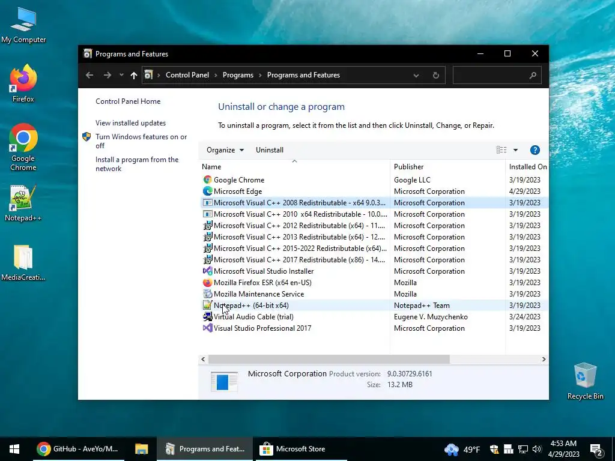The width and height of the screenshot is (615, 461).
Task: Click the Uninstall toolbar button
Action: [x=270, y=150]
